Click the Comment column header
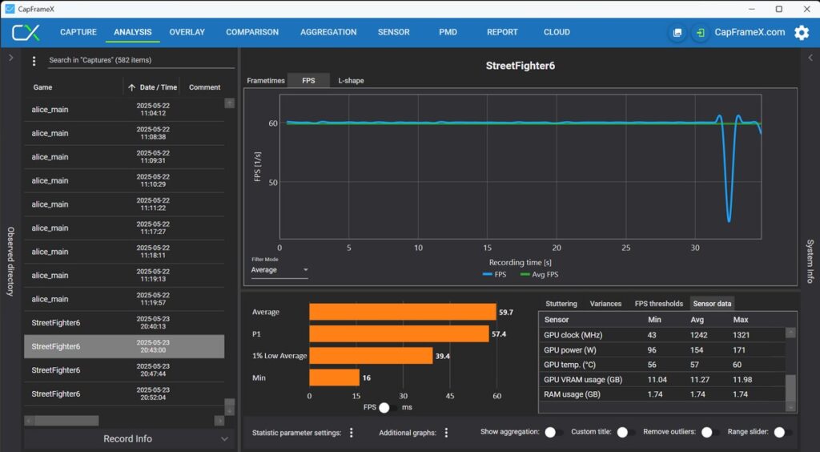 pos(204,87)
